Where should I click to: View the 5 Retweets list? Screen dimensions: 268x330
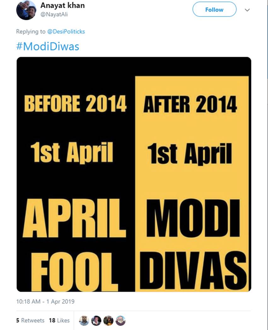[x=30, y=320]
